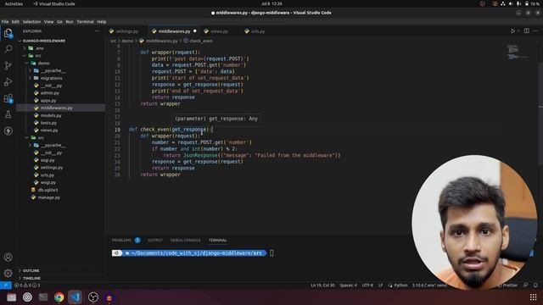Expand the Outline section
The image size is (543, 305).
(x=31, y=271)
